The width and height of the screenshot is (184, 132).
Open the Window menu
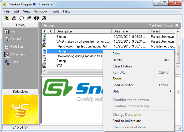tap(41, 11)
